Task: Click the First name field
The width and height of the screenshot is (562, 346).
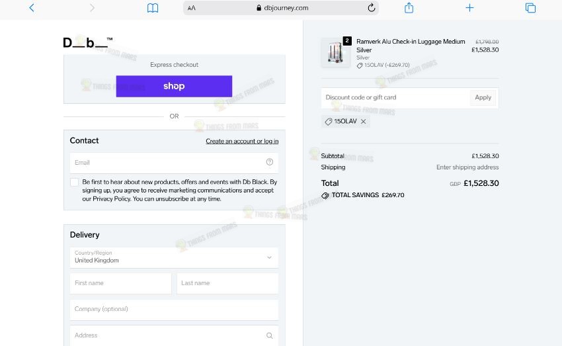Action: (121, 283)
